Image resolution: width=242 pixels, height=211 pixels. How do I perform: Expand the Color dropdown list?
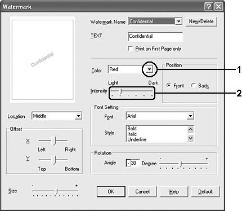[149, 69]
